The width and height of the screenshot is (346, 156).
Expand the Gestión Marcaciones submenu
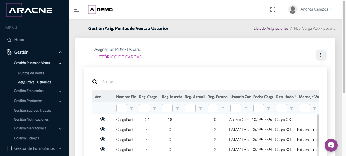60,128
